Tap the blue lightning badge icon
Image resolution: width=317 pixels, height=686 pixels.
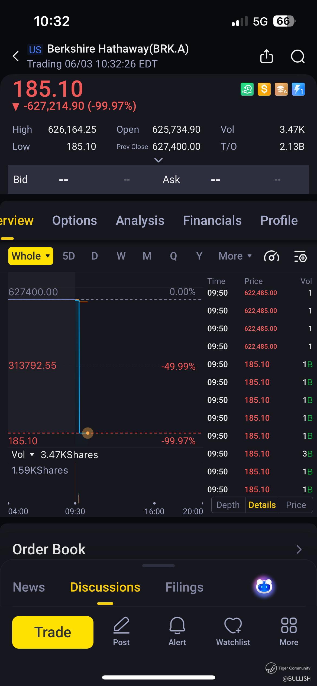point(298,89)
